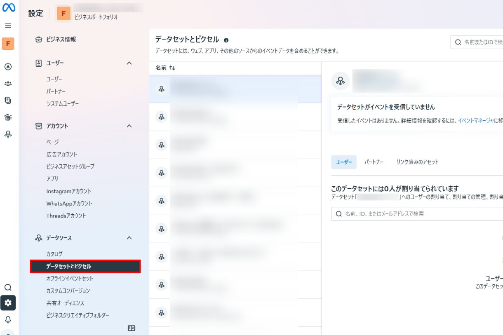The height and width of the screenshot is (335, 503).
Task: Collapse the ユーザー section chevron
Action: tap(129, 63)
